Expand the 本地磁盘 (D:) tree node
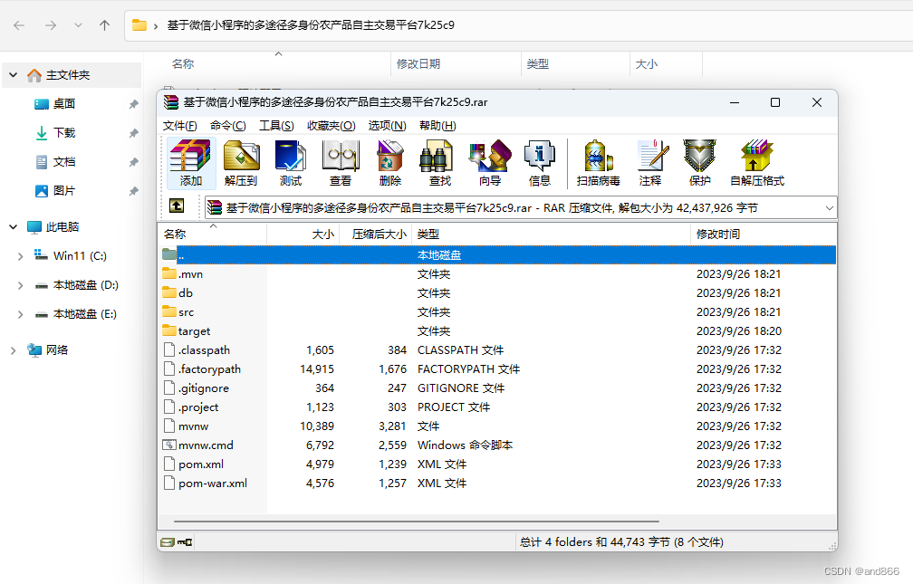 (x=20, y=285)
